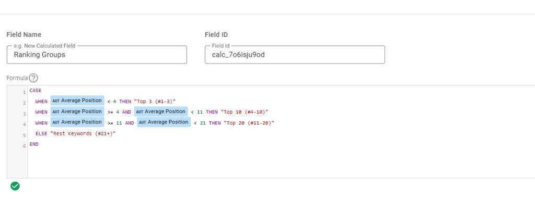This screenshot has height=199, width=535.
Task: Click the Field ID input with calc_7o6isju9od
Action: (x=295, y=54)
